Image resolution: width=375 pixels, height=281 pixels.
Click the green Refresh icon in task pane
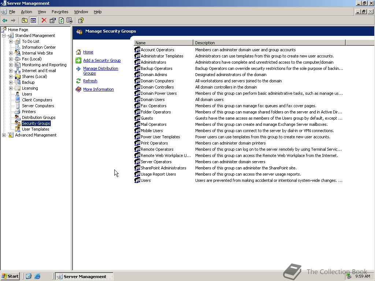point(78,81)
